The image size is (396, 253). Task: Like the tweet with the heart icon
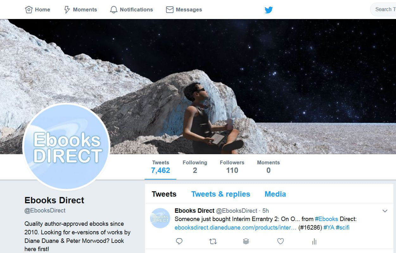pos(280,242)
